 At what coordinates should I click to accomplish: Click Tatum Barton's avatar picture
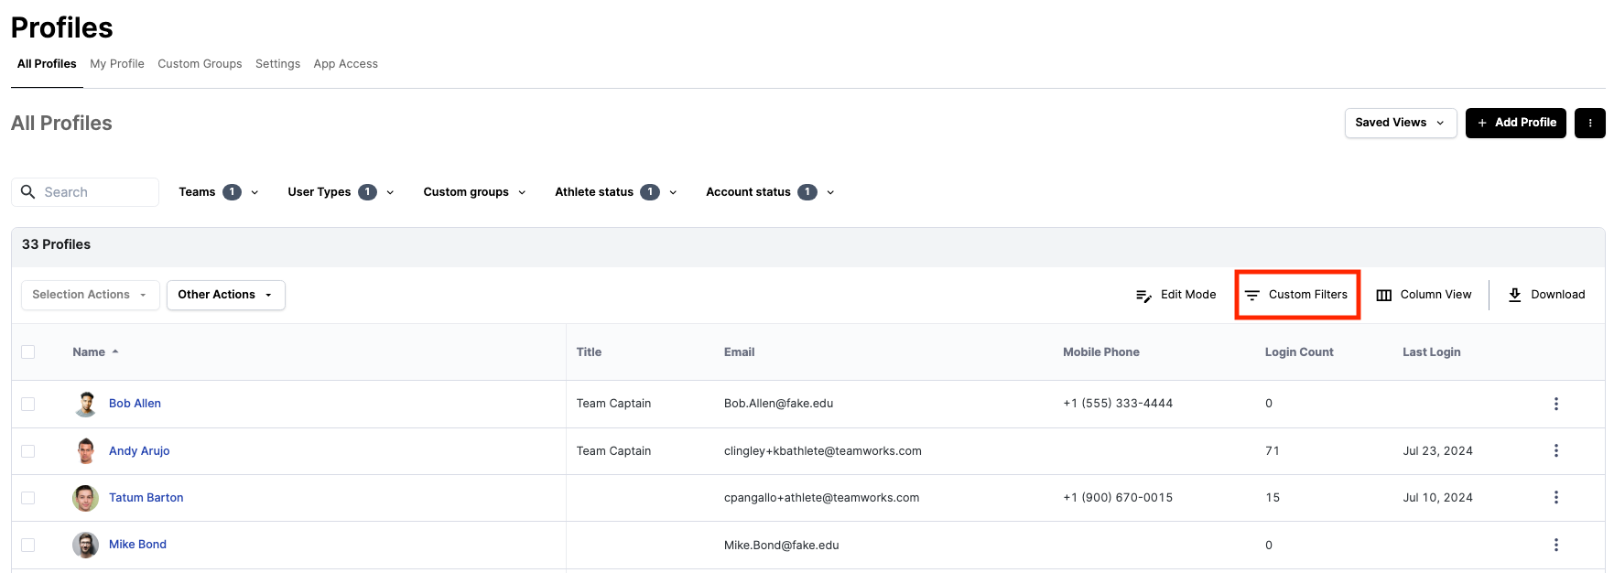coord(86,498)
